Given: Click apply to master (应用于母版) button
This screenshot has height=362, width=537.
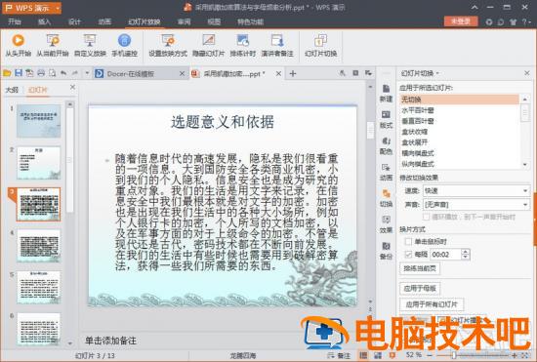Looking at the screenshot, I should pos(420,288).
